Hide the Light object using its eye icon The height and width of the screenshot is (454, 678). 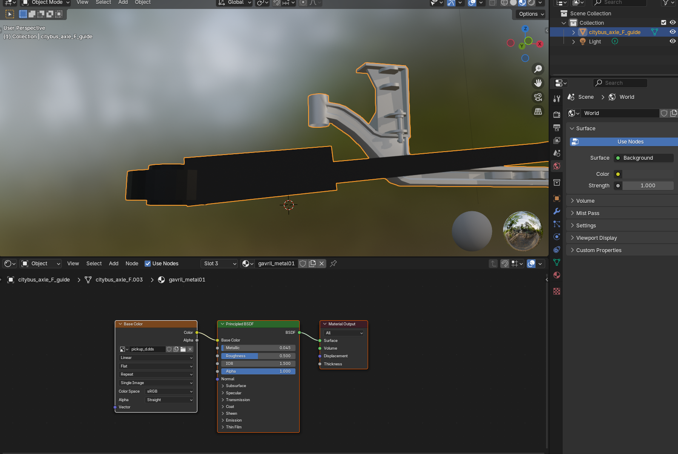[672, 41]
